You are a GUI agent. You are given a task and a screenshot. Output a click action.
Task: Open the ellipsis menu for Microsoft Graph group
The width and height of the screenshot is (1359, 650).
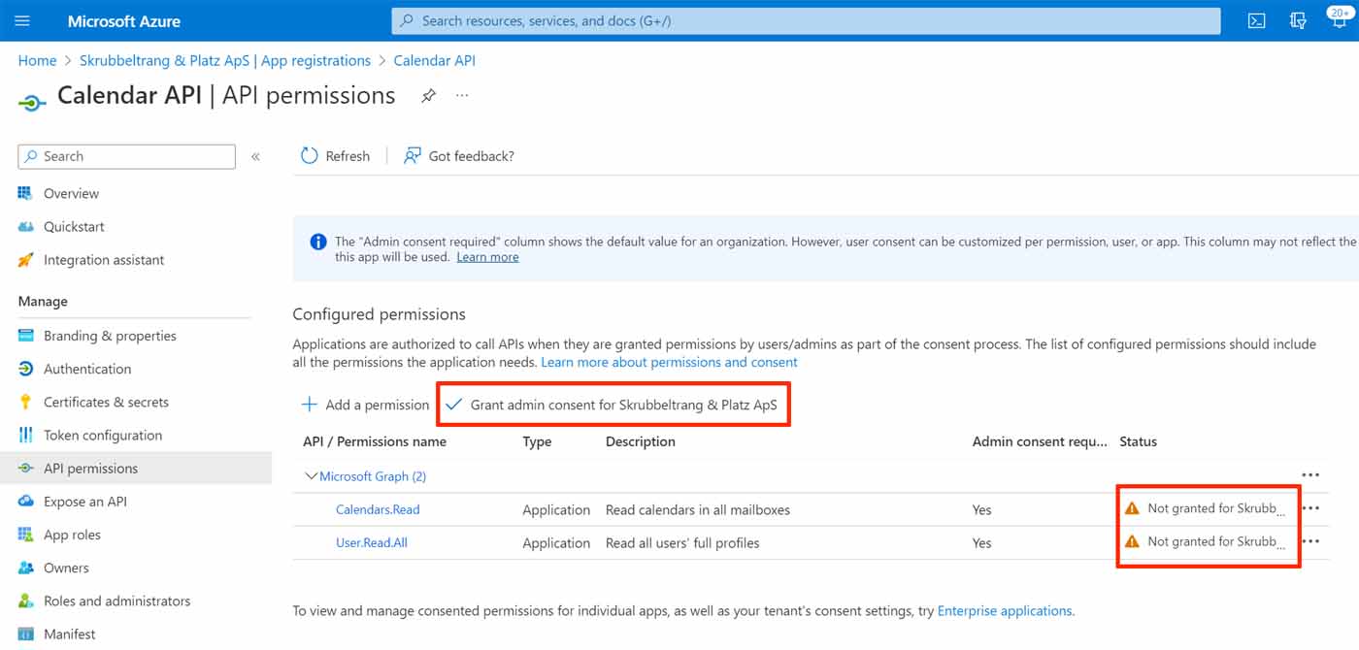(x=1310, y=475)
